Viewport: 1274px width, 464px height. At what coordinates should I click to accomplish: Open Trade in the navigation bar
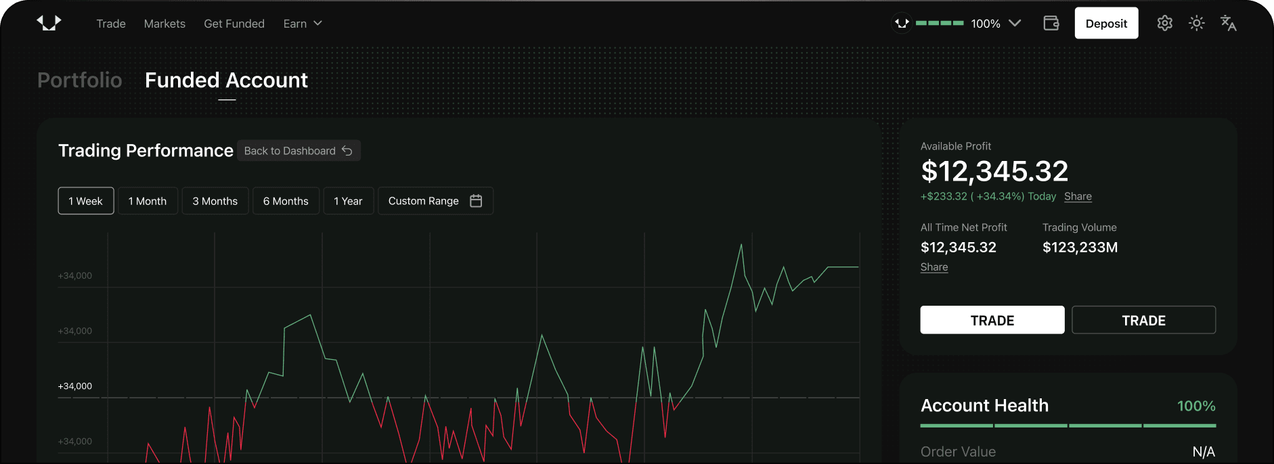coord(111,24)
